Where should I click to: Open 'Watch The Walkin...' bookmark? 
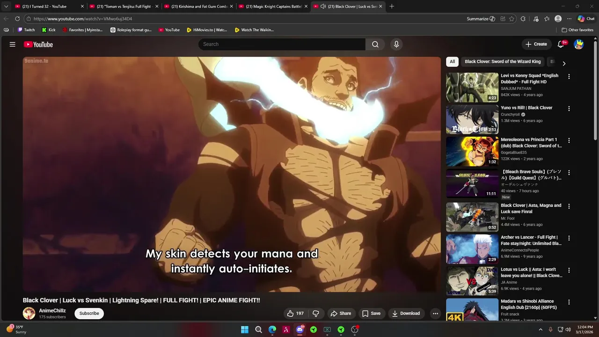(x=254, y=30)
